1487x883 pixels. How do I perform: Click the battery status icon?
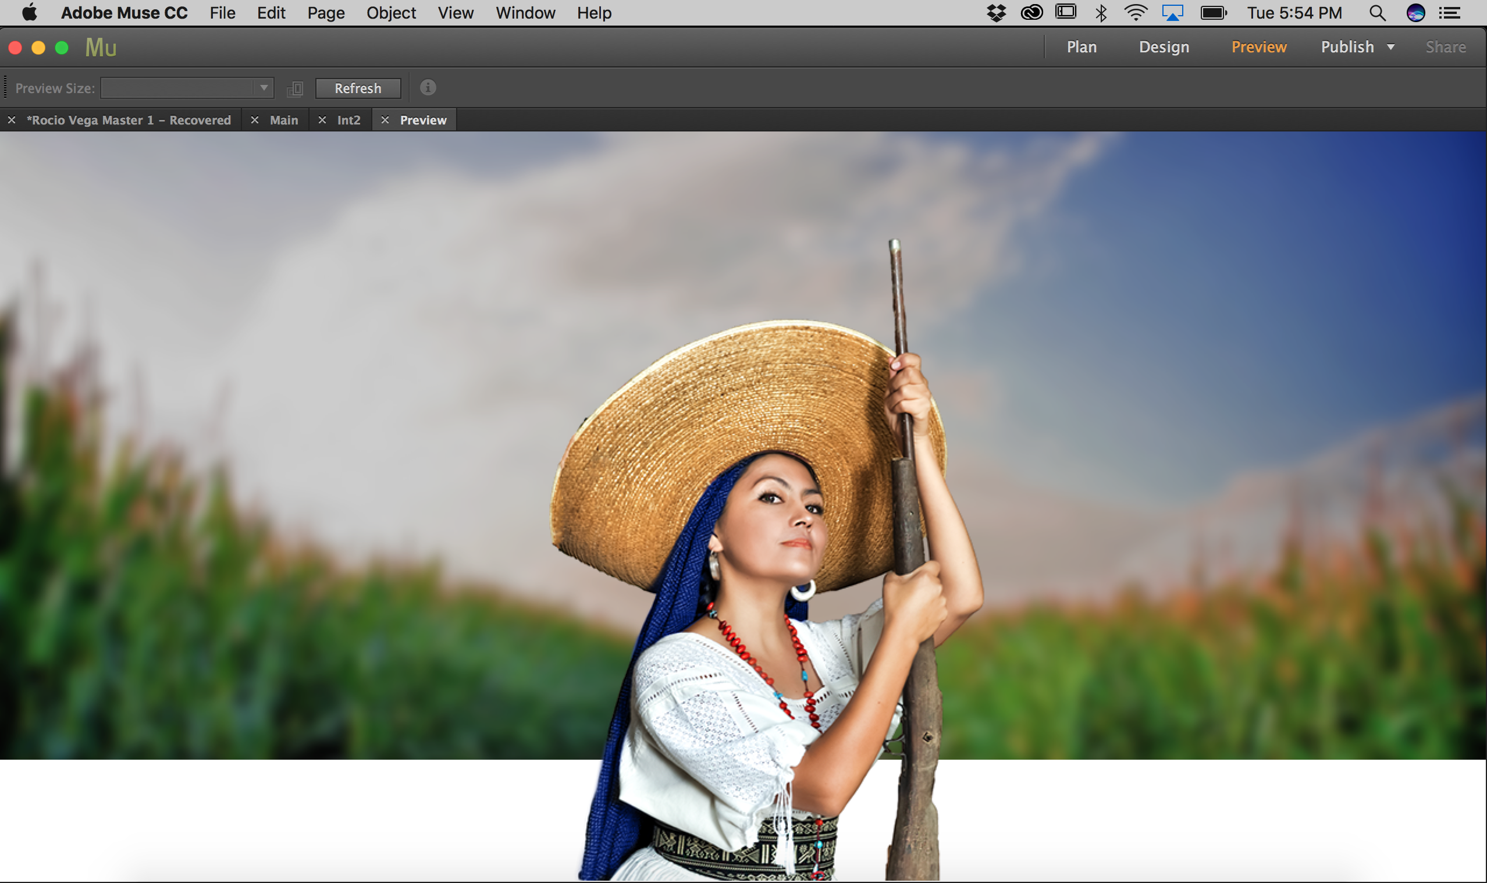1214,12
